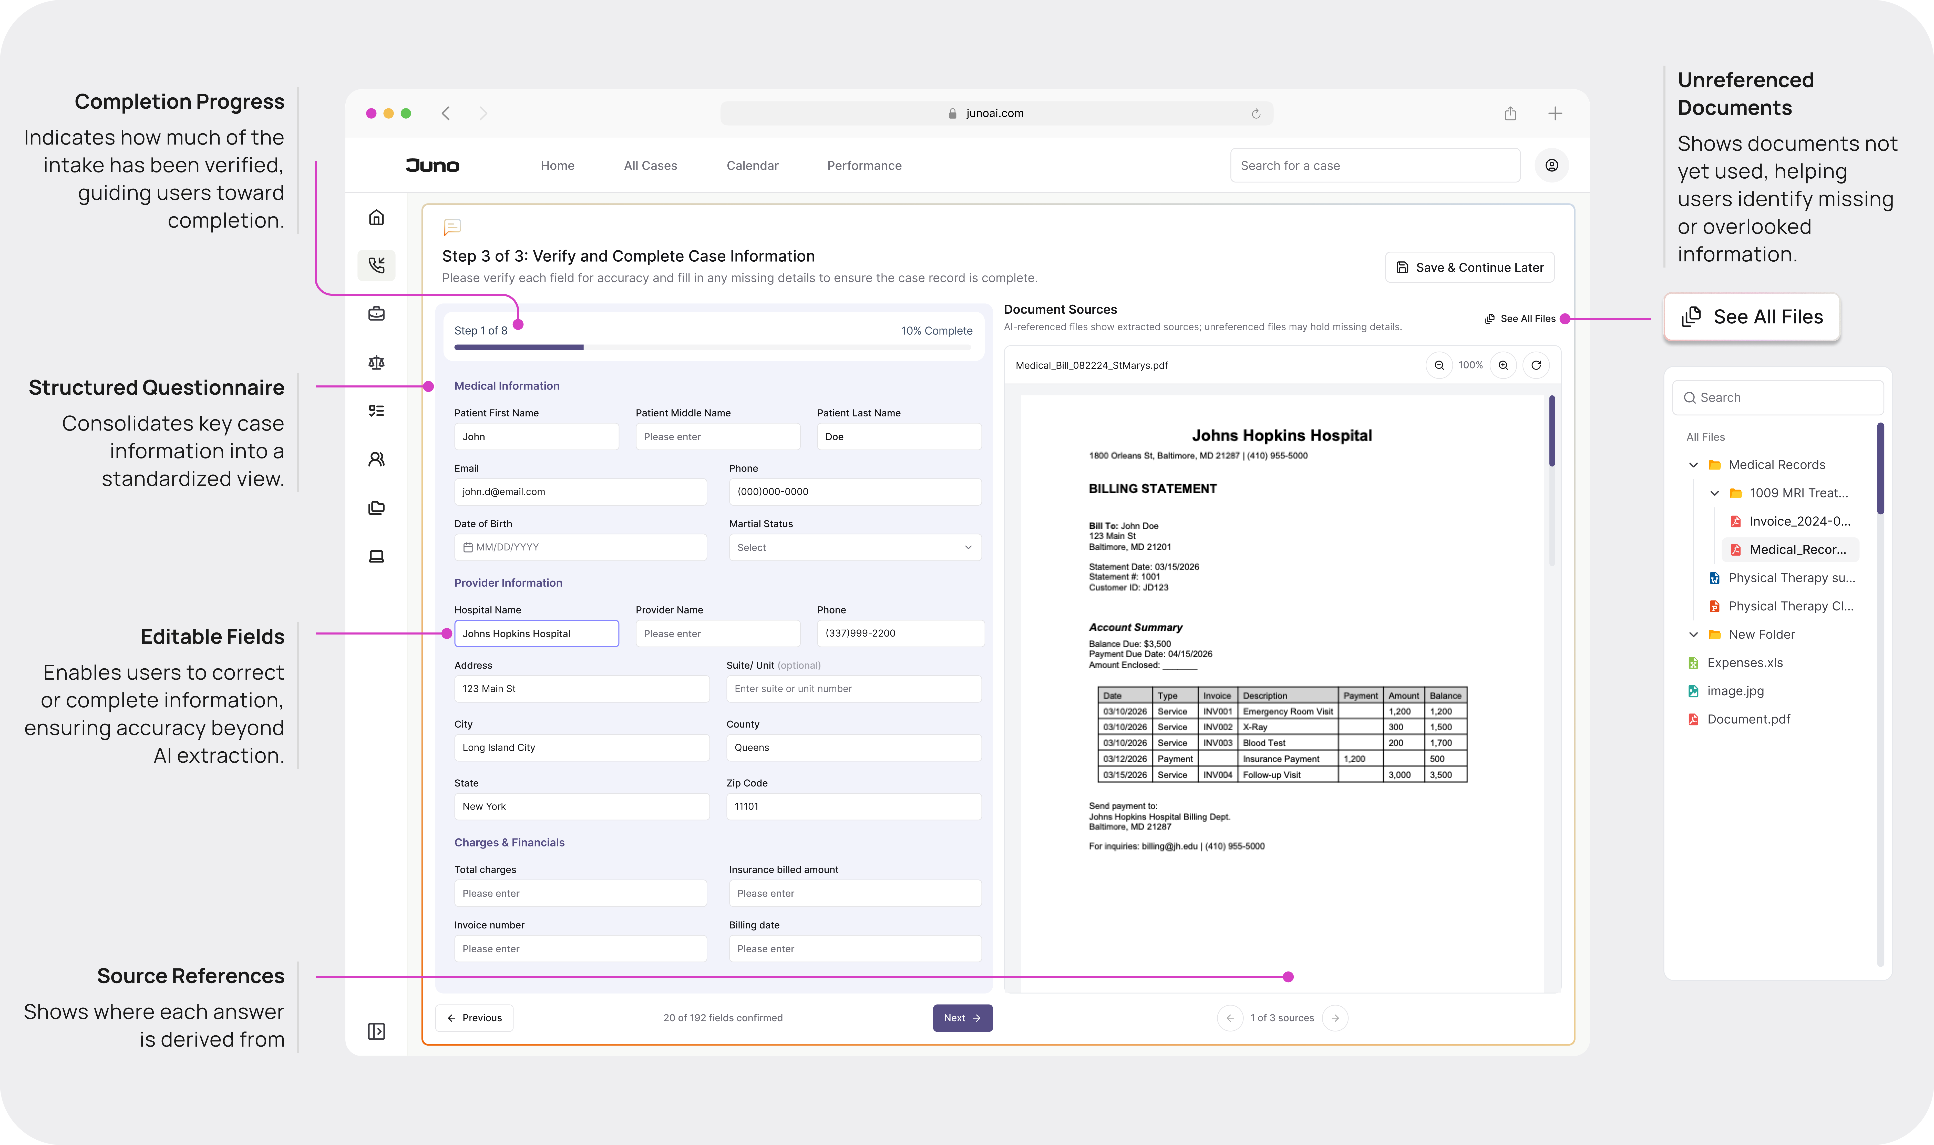Image resolution: width=1934 pixels, height=1145 pixels.
Task: Expand the New Folder chevron
Action: (x=1693, y=634)
